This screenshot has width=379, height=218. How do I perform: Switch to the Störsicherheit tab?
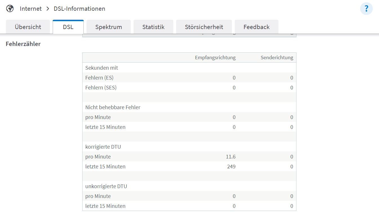point(204,27)
